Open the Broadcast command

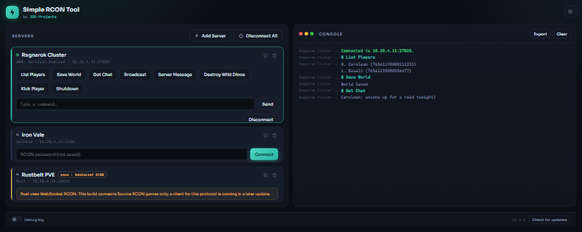135,74
